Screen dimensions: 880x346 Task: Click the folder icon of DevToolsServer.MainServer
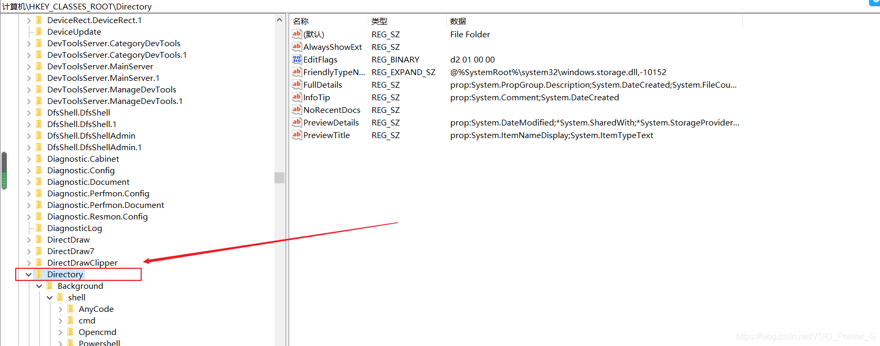coord(39,66)
